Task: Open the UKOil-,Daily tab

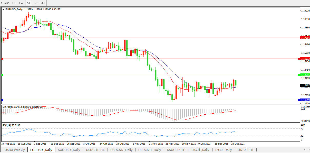Action: click(200, 150)
